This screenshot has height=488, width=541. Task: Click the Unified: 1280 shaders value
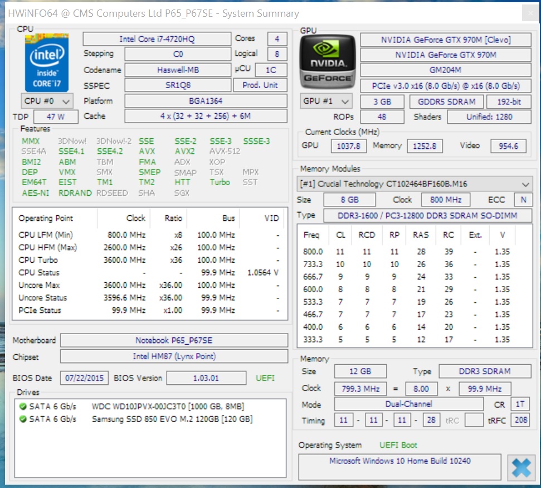[x=489, y=117]
